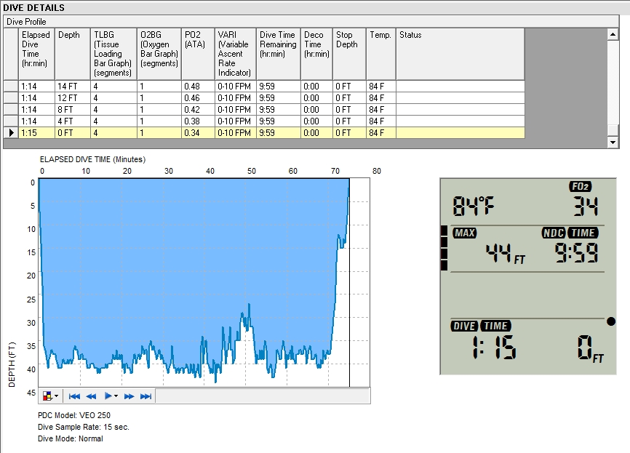Click the Elapsed Dive Time column header
630x453 pixels.
[36, 54]
